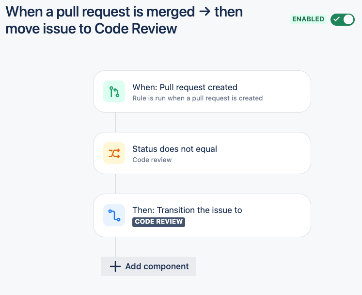Click the plus icon beside Add component
Screen dimensions: 362x295
[115, 266]
